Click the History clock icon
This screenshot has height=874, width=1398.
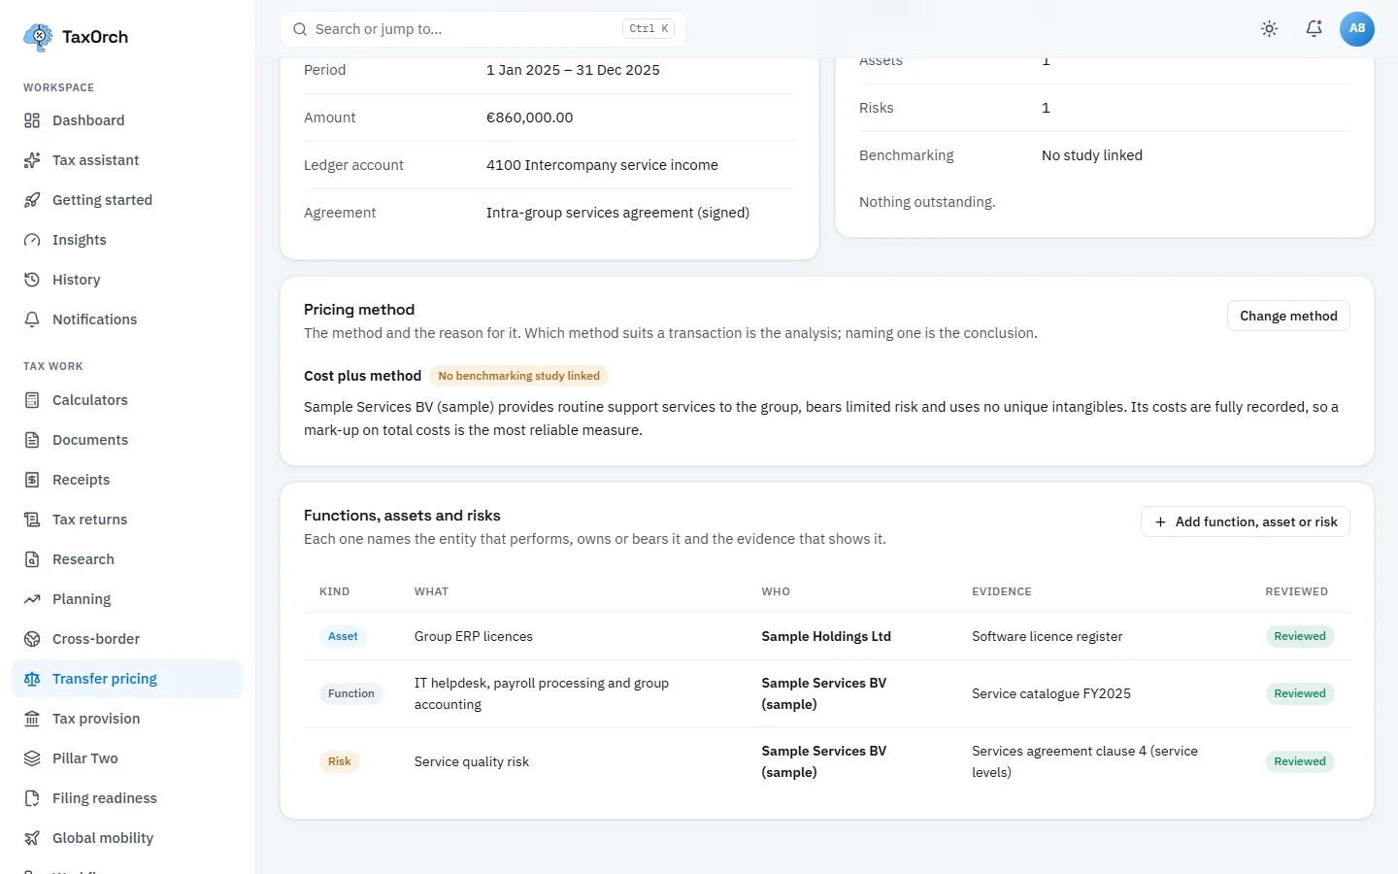(32, 280)
